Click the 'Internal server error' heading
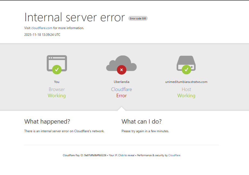 [x=75, y=17]
